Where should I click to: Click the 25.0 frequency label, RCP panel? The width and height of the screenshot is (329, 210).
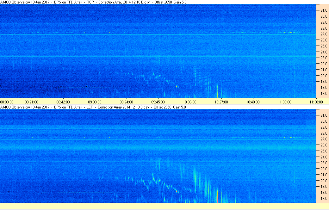pyautogui.click(x=324, y=46)
